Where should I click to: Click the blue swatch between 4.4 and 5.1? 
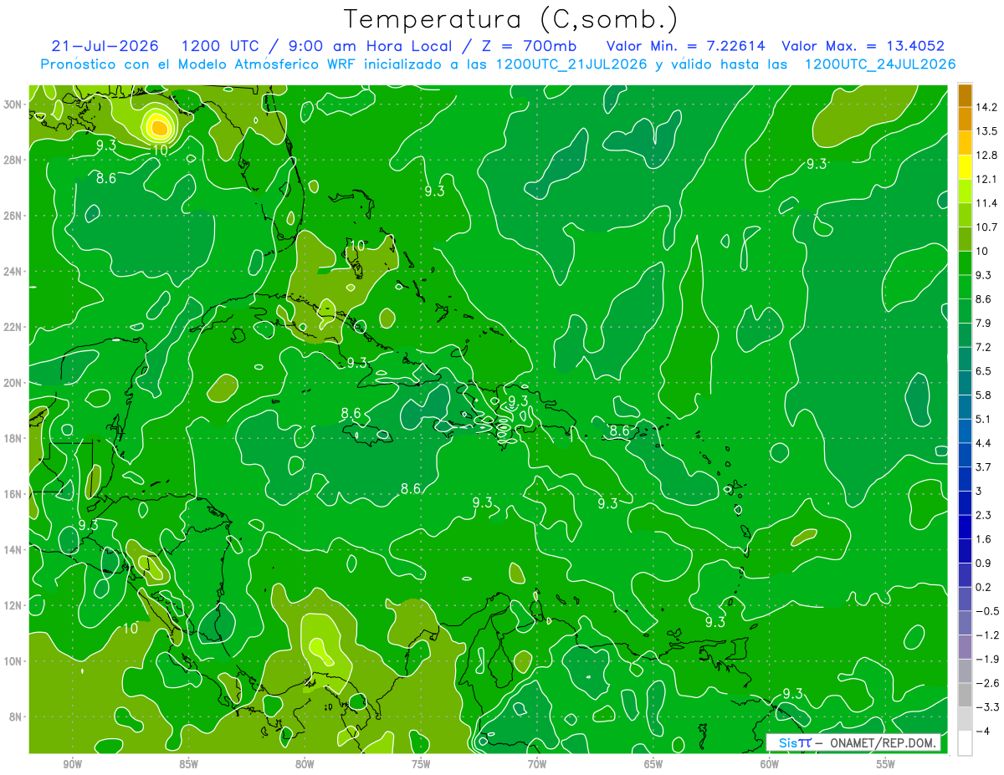(x=965, y=431)
